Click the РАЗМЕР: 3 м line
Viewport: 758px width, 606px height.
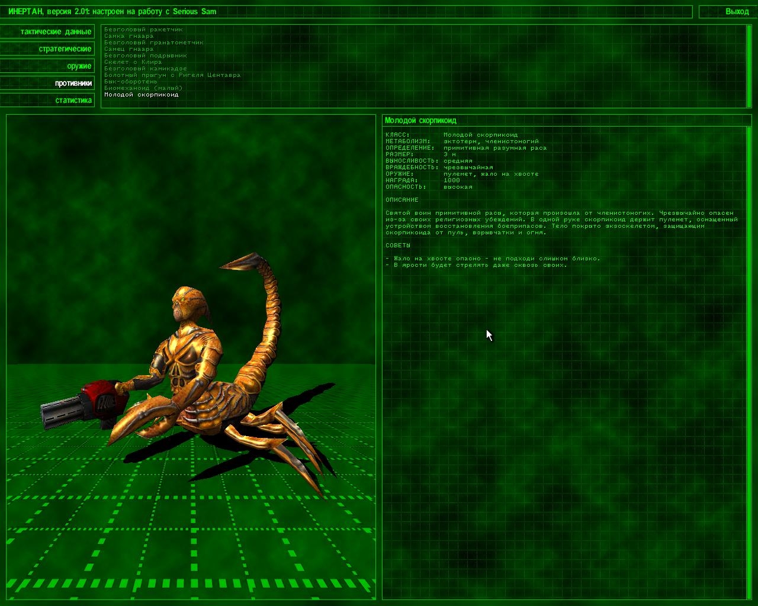click(420, 154)
